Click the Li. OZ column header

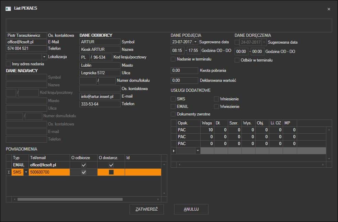tap(276, 123)
